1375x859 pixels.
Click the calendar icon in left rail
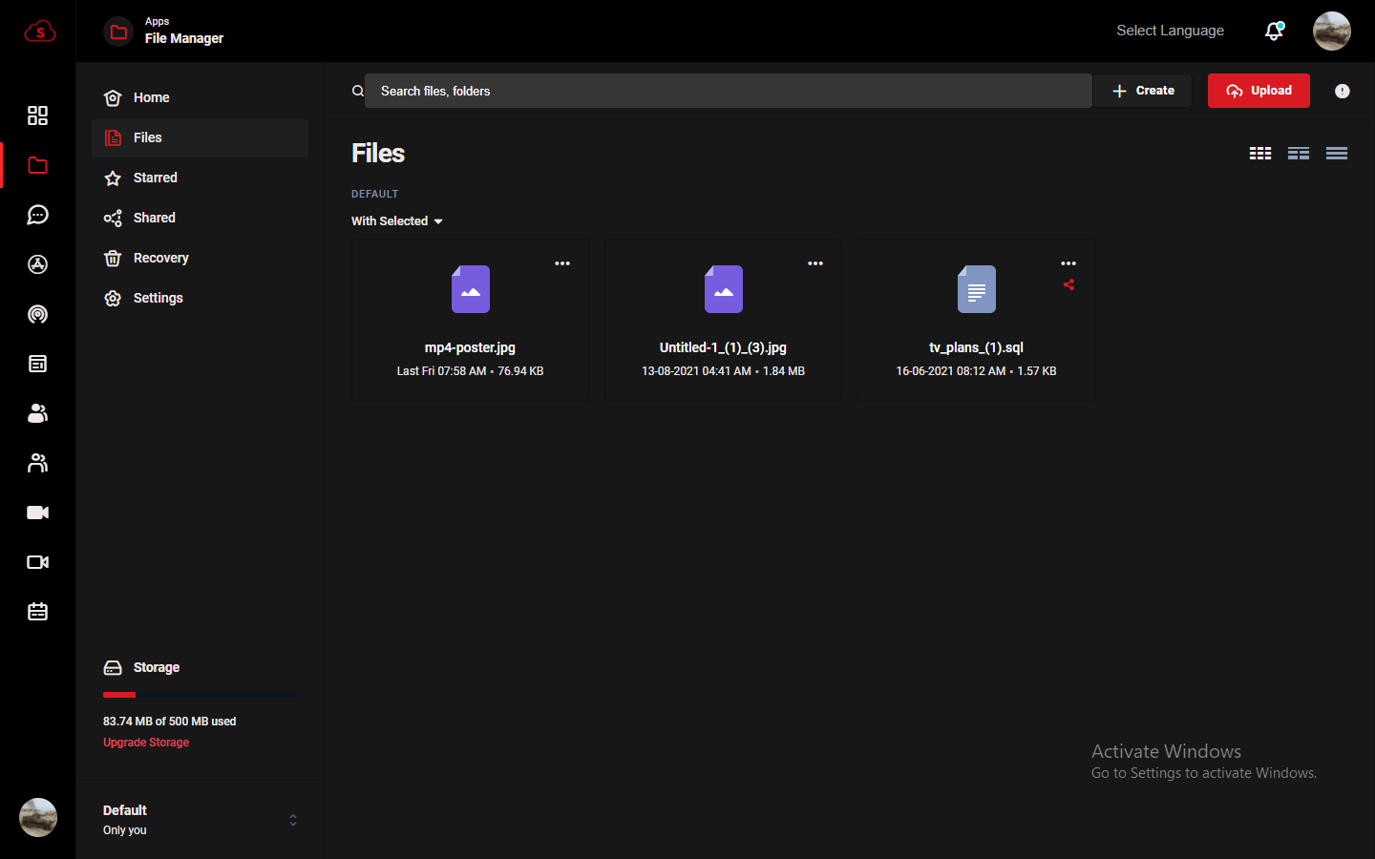pyautogui.click(x=37, y=612)
